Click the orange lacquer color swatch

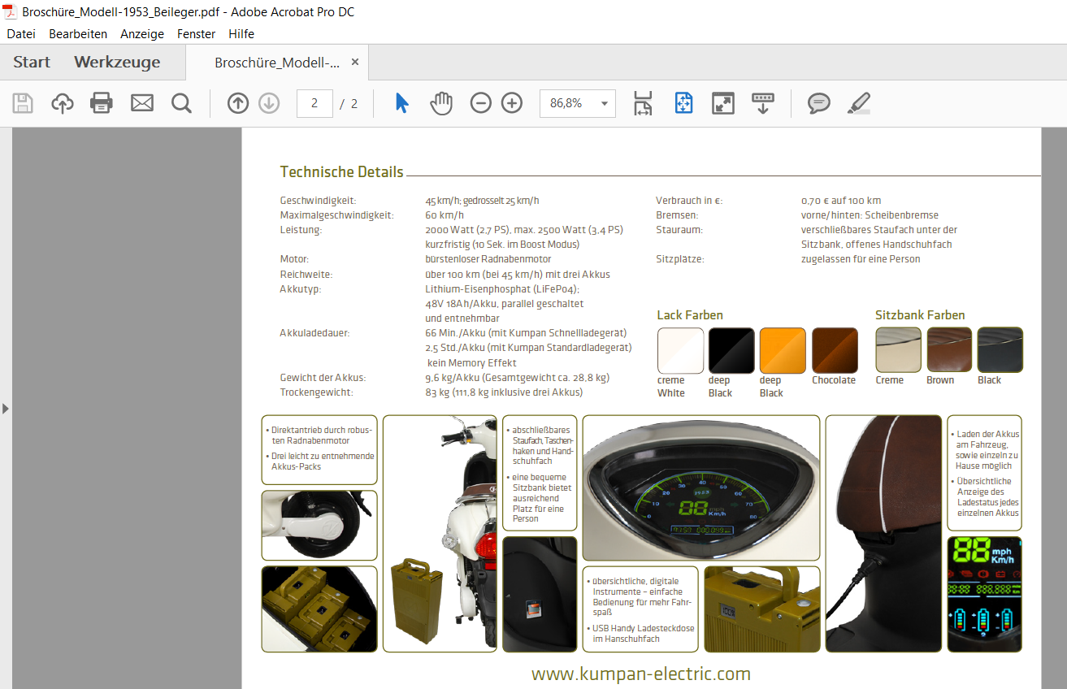tap(783, 350)
